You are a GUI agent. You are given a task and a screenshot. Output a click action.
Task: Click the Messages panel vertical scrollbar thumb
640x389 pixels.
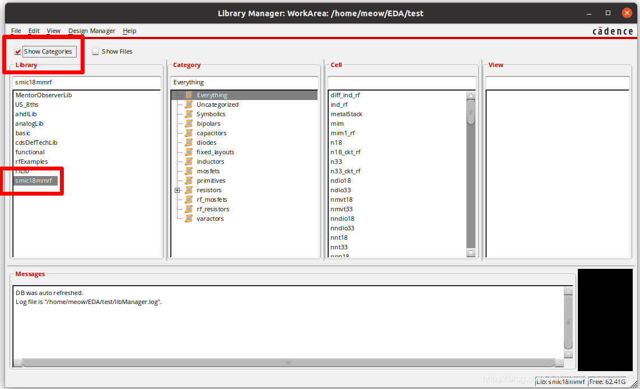tap(568, 322)
